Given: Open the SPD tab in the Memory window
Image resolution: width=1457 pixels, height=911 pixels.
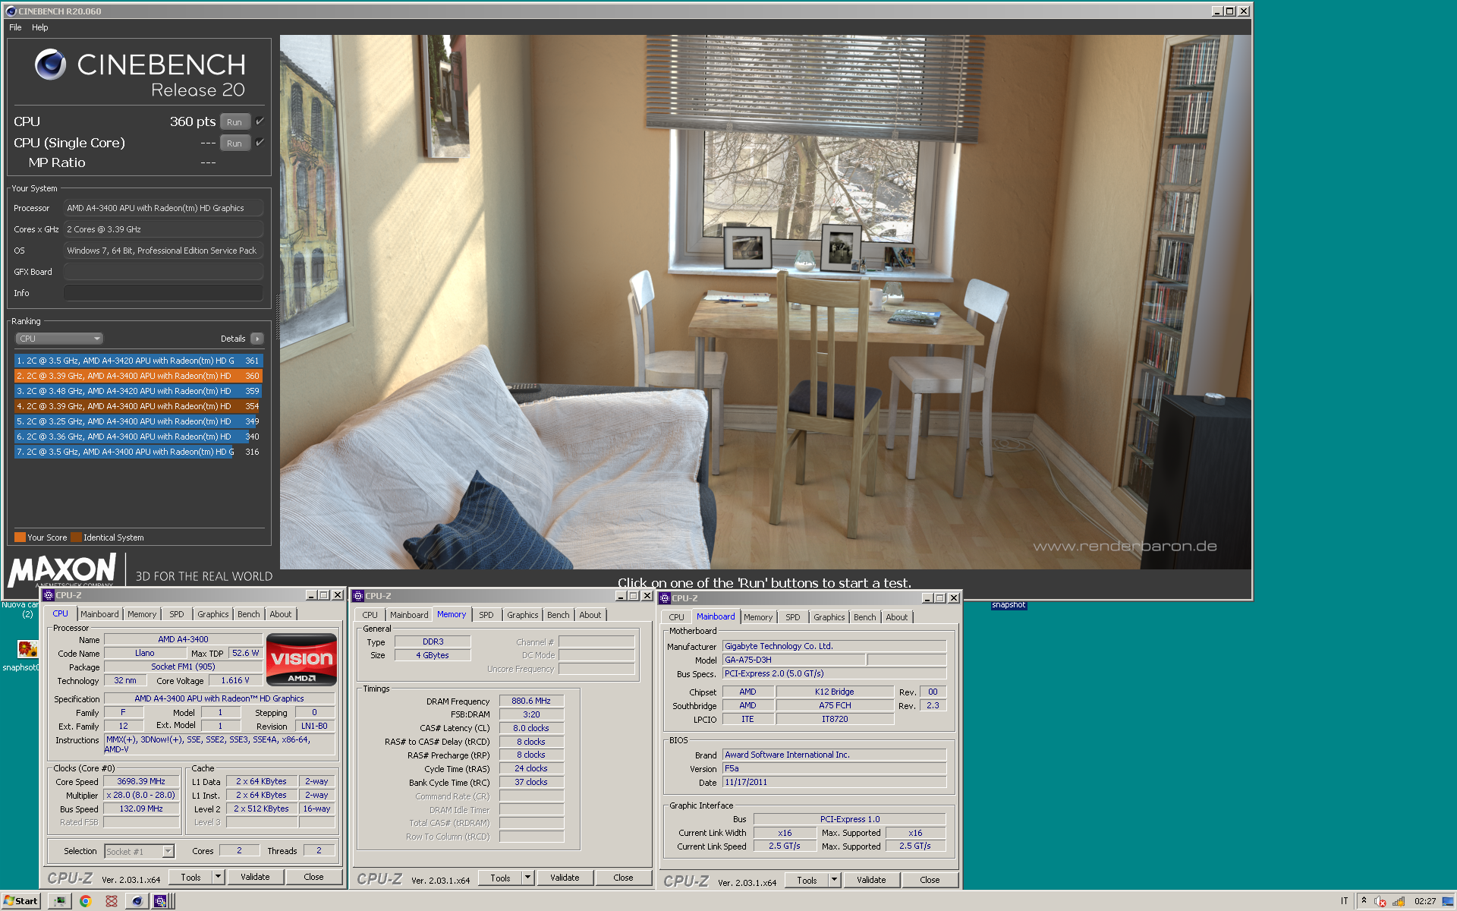Looking at the screenshot, I should pos(486,615).
